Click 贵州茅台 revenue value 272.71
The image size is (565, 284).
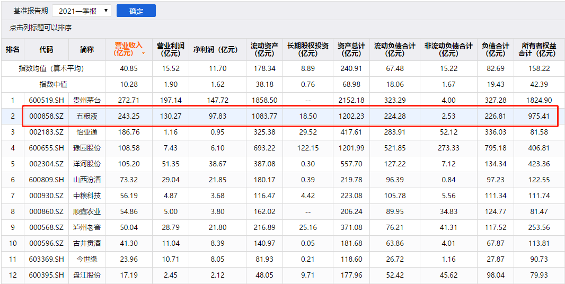click(129, 100)
